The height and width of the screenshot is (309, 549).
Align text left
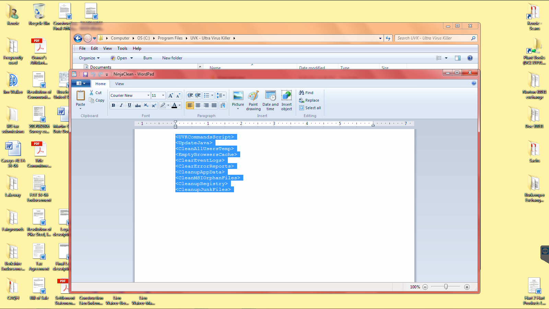tap(190, 105)
